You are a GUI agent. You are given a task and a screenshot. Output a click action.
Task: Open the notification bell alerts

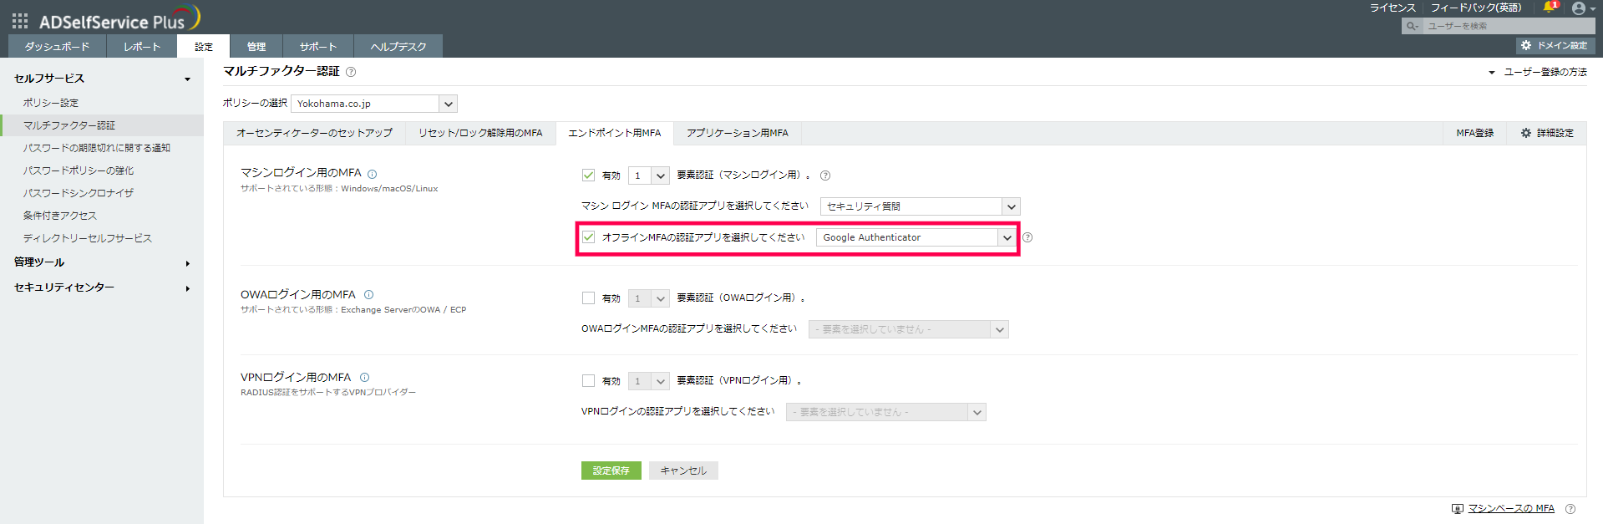[x=1550, y=8]
